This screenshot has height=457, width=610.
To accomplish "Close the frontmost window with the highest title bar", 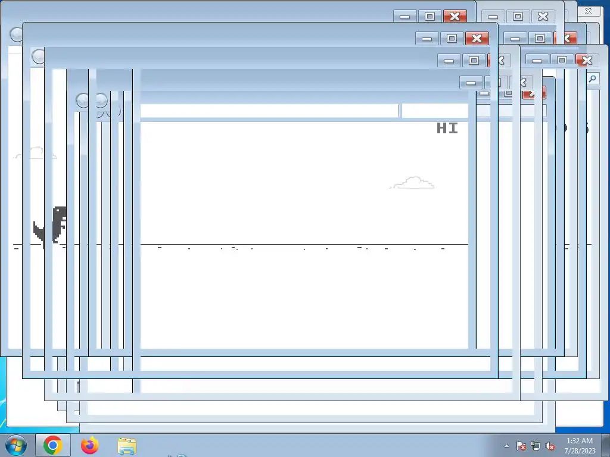I will (455, 16).
